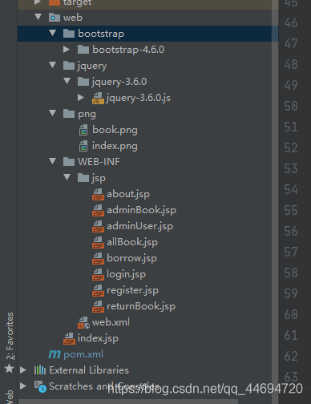Select adminUser.jsp file name
311x404 pixels.
(x=139, y=226)
